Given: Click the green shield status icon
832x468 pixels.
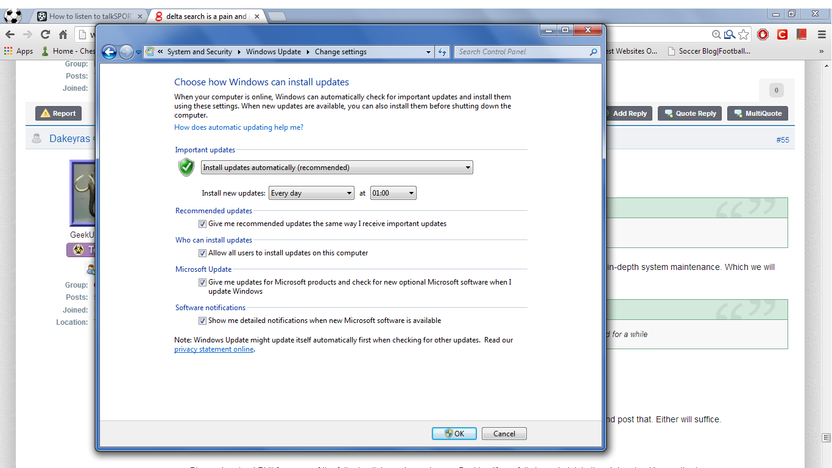Looking at the screenshot, I should click(x=186, y=168).
